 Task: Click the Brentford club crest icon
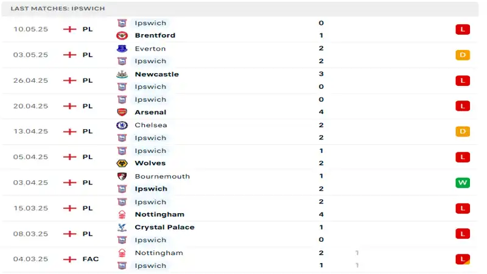pos(122,35)
